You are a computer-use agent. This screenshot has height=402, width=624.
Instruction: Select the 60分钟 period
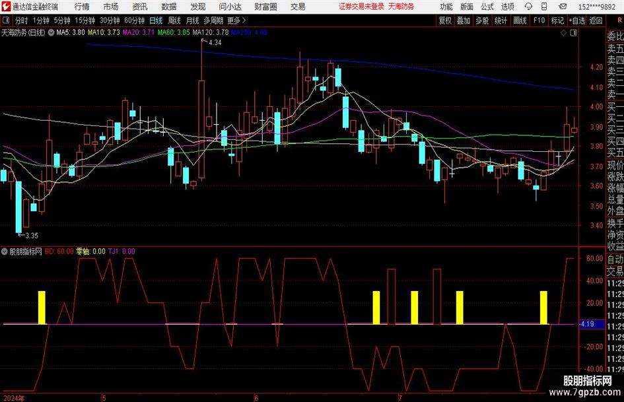pyautogui.click(x=135, y=20)
